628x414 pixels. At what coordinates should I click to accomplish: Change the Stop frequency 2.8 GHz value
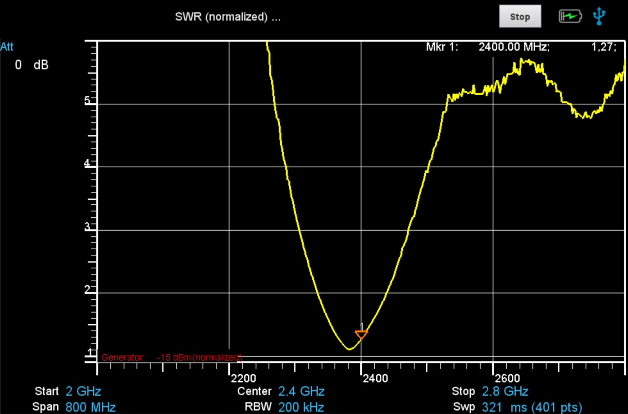[505, 391]
